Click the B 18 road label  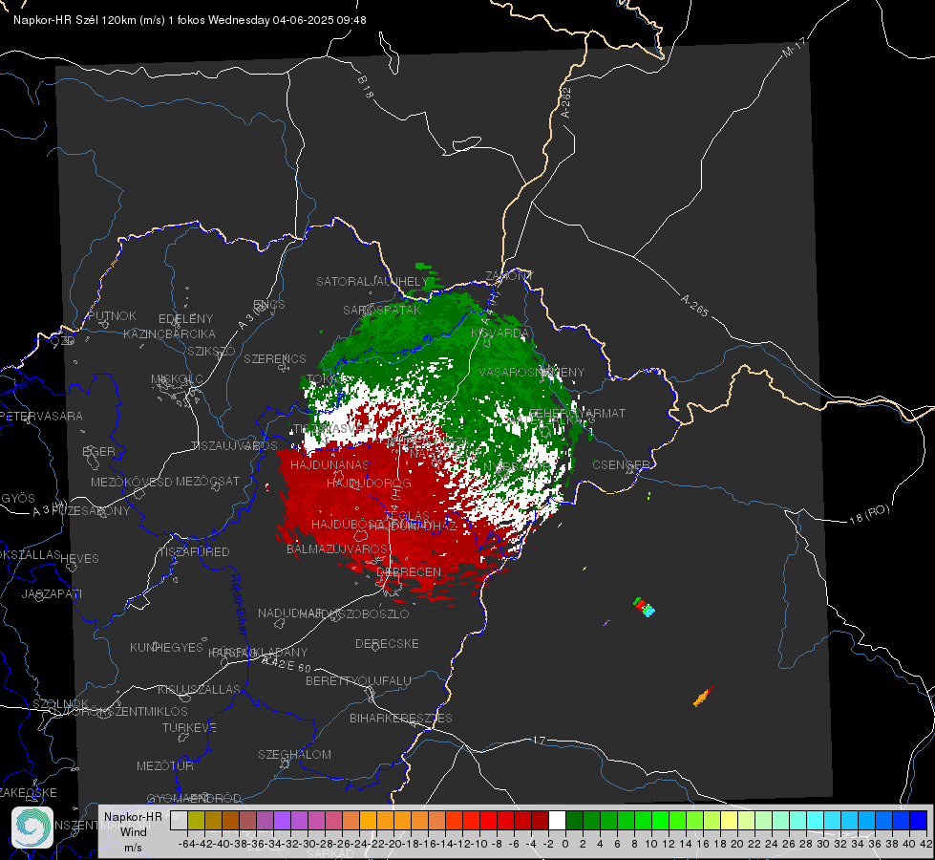(366, 87)
